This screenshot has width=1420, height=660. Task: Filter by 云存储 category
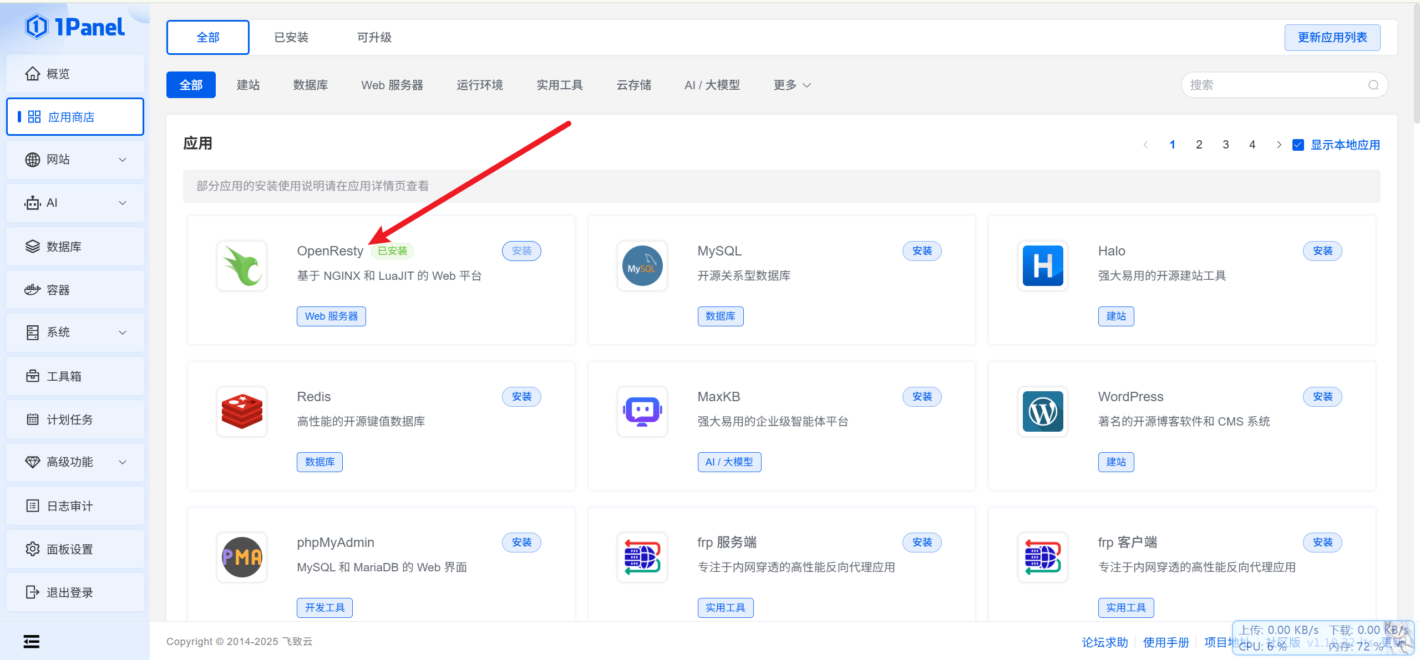coord(634,85)
